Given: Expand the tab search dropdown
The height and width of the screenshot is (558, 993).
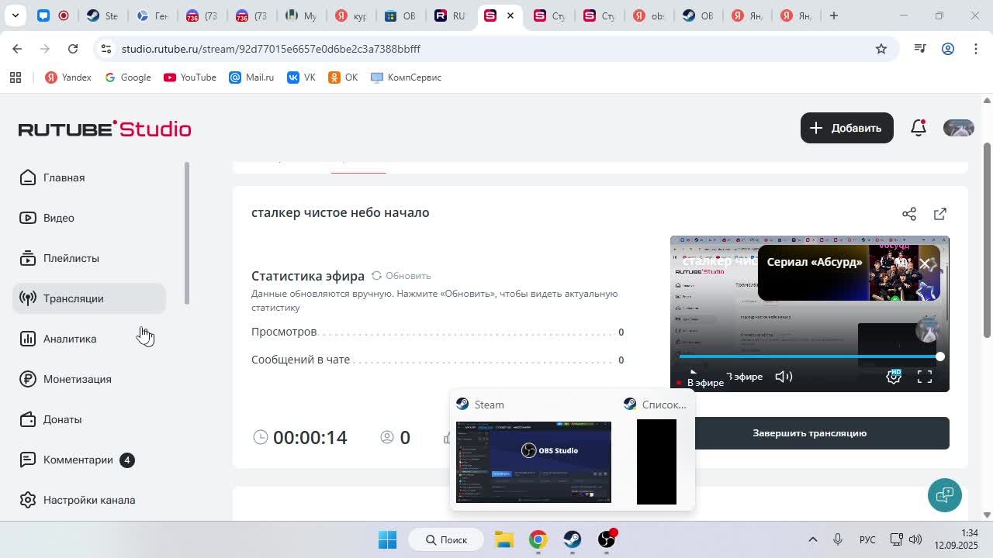Looking at the screenshot, I should (15, 15).
